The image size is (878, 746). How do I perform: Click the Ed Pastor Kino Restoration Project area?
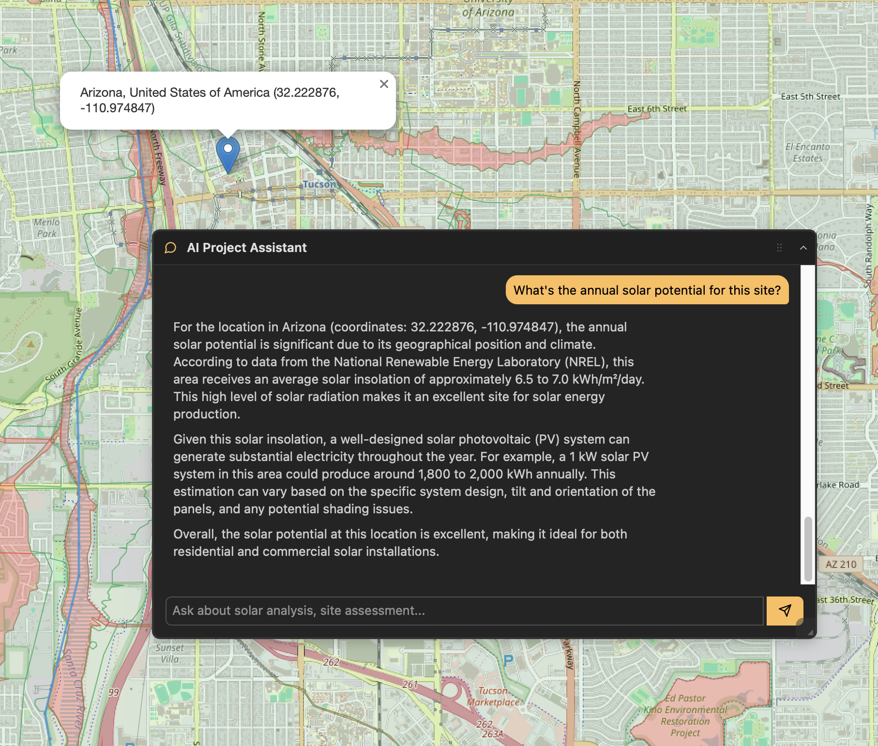(685, 715)
